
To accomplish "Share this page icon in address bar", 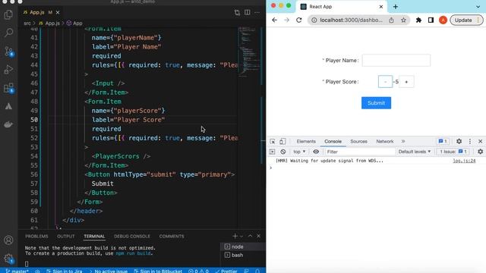I will pos(392,20).
